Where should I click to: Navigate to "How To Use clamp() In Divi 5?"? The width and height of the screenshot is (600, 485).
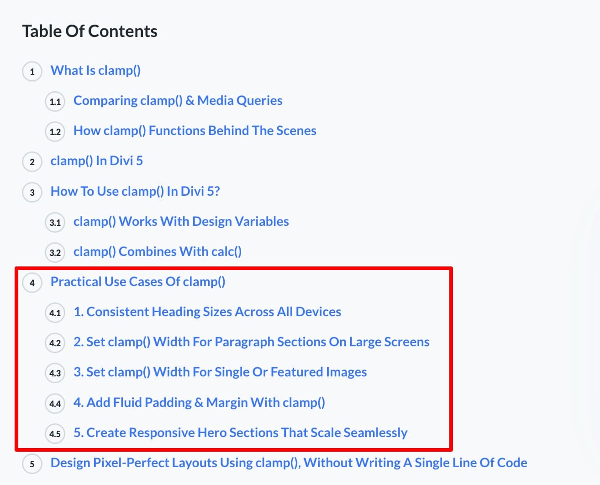135,192
